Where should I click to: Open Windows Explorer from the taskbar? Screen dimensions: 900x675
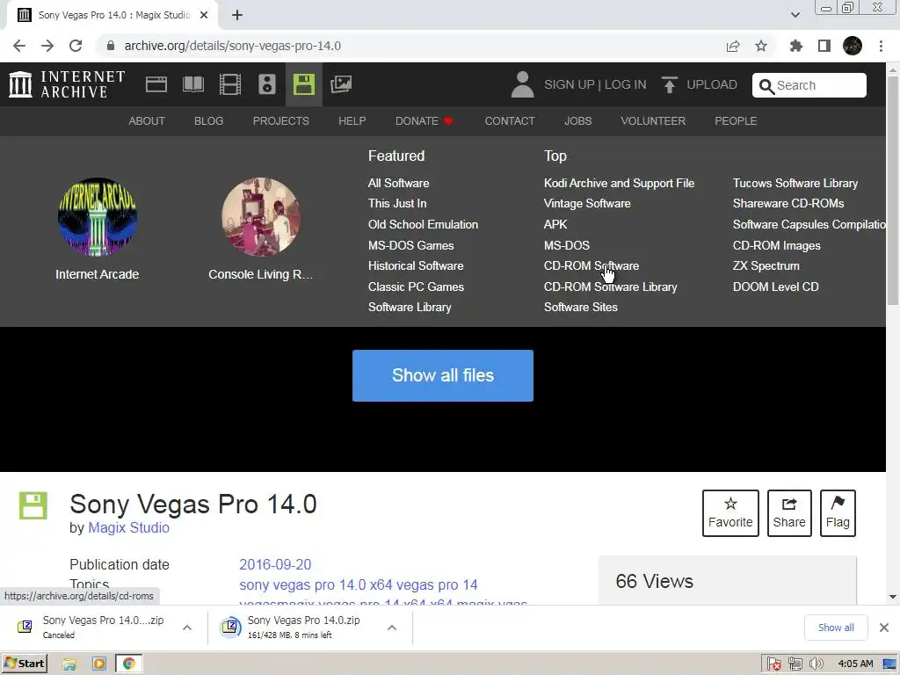click(x=69, y=664)
